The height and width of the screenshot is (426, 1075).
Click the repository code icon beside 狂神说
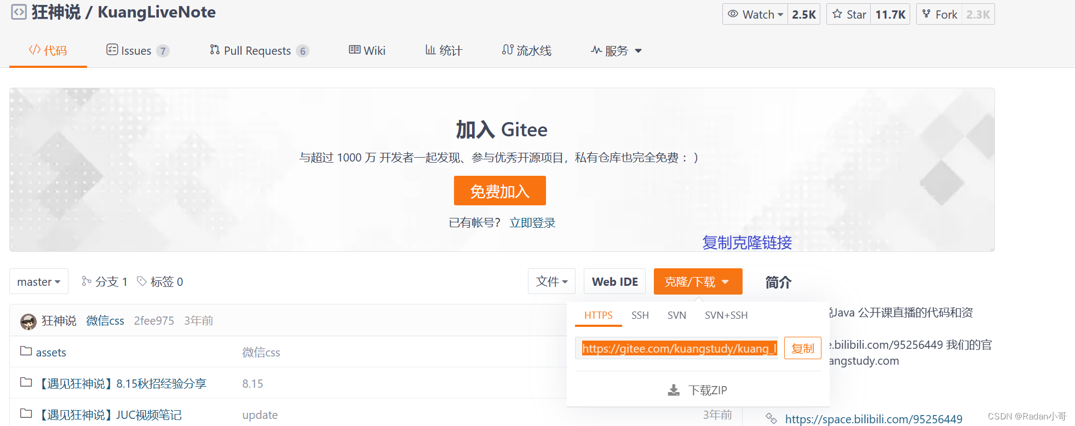(19, 12)
